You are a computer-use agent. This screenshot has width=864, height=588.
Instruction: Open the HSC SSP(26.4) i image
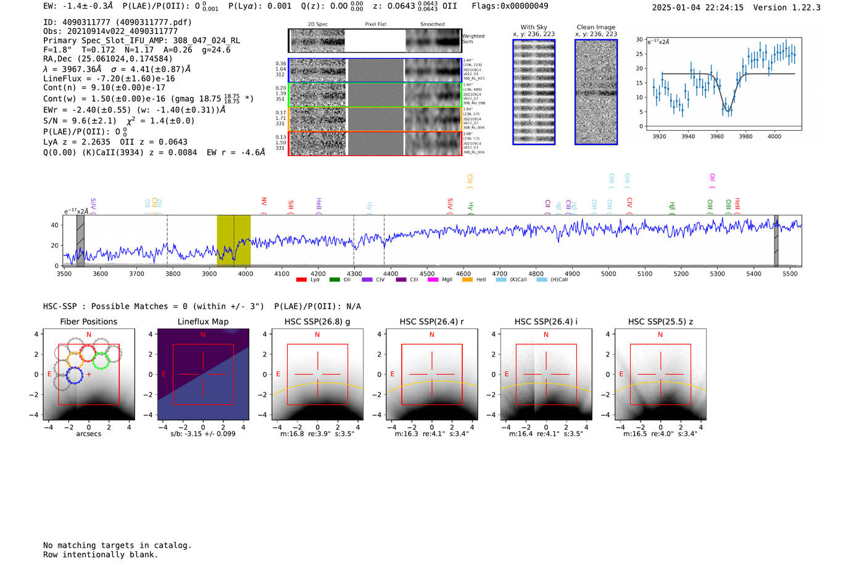(546, 375)
